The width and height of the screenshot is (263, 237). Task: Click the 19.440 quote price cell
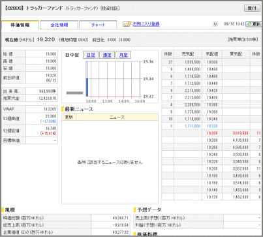pyautogui.click(x=212, y=84)
